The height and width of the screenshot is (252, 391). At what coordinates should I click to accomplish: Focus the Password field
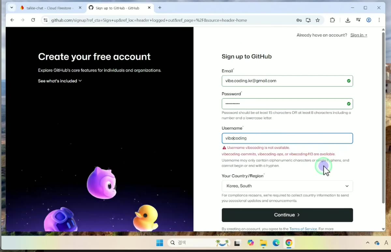click(287, 104)
